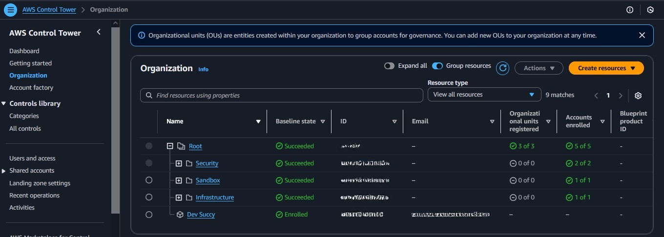Click the Info link beside Organization
664x237 pixels.
(203, 69)
